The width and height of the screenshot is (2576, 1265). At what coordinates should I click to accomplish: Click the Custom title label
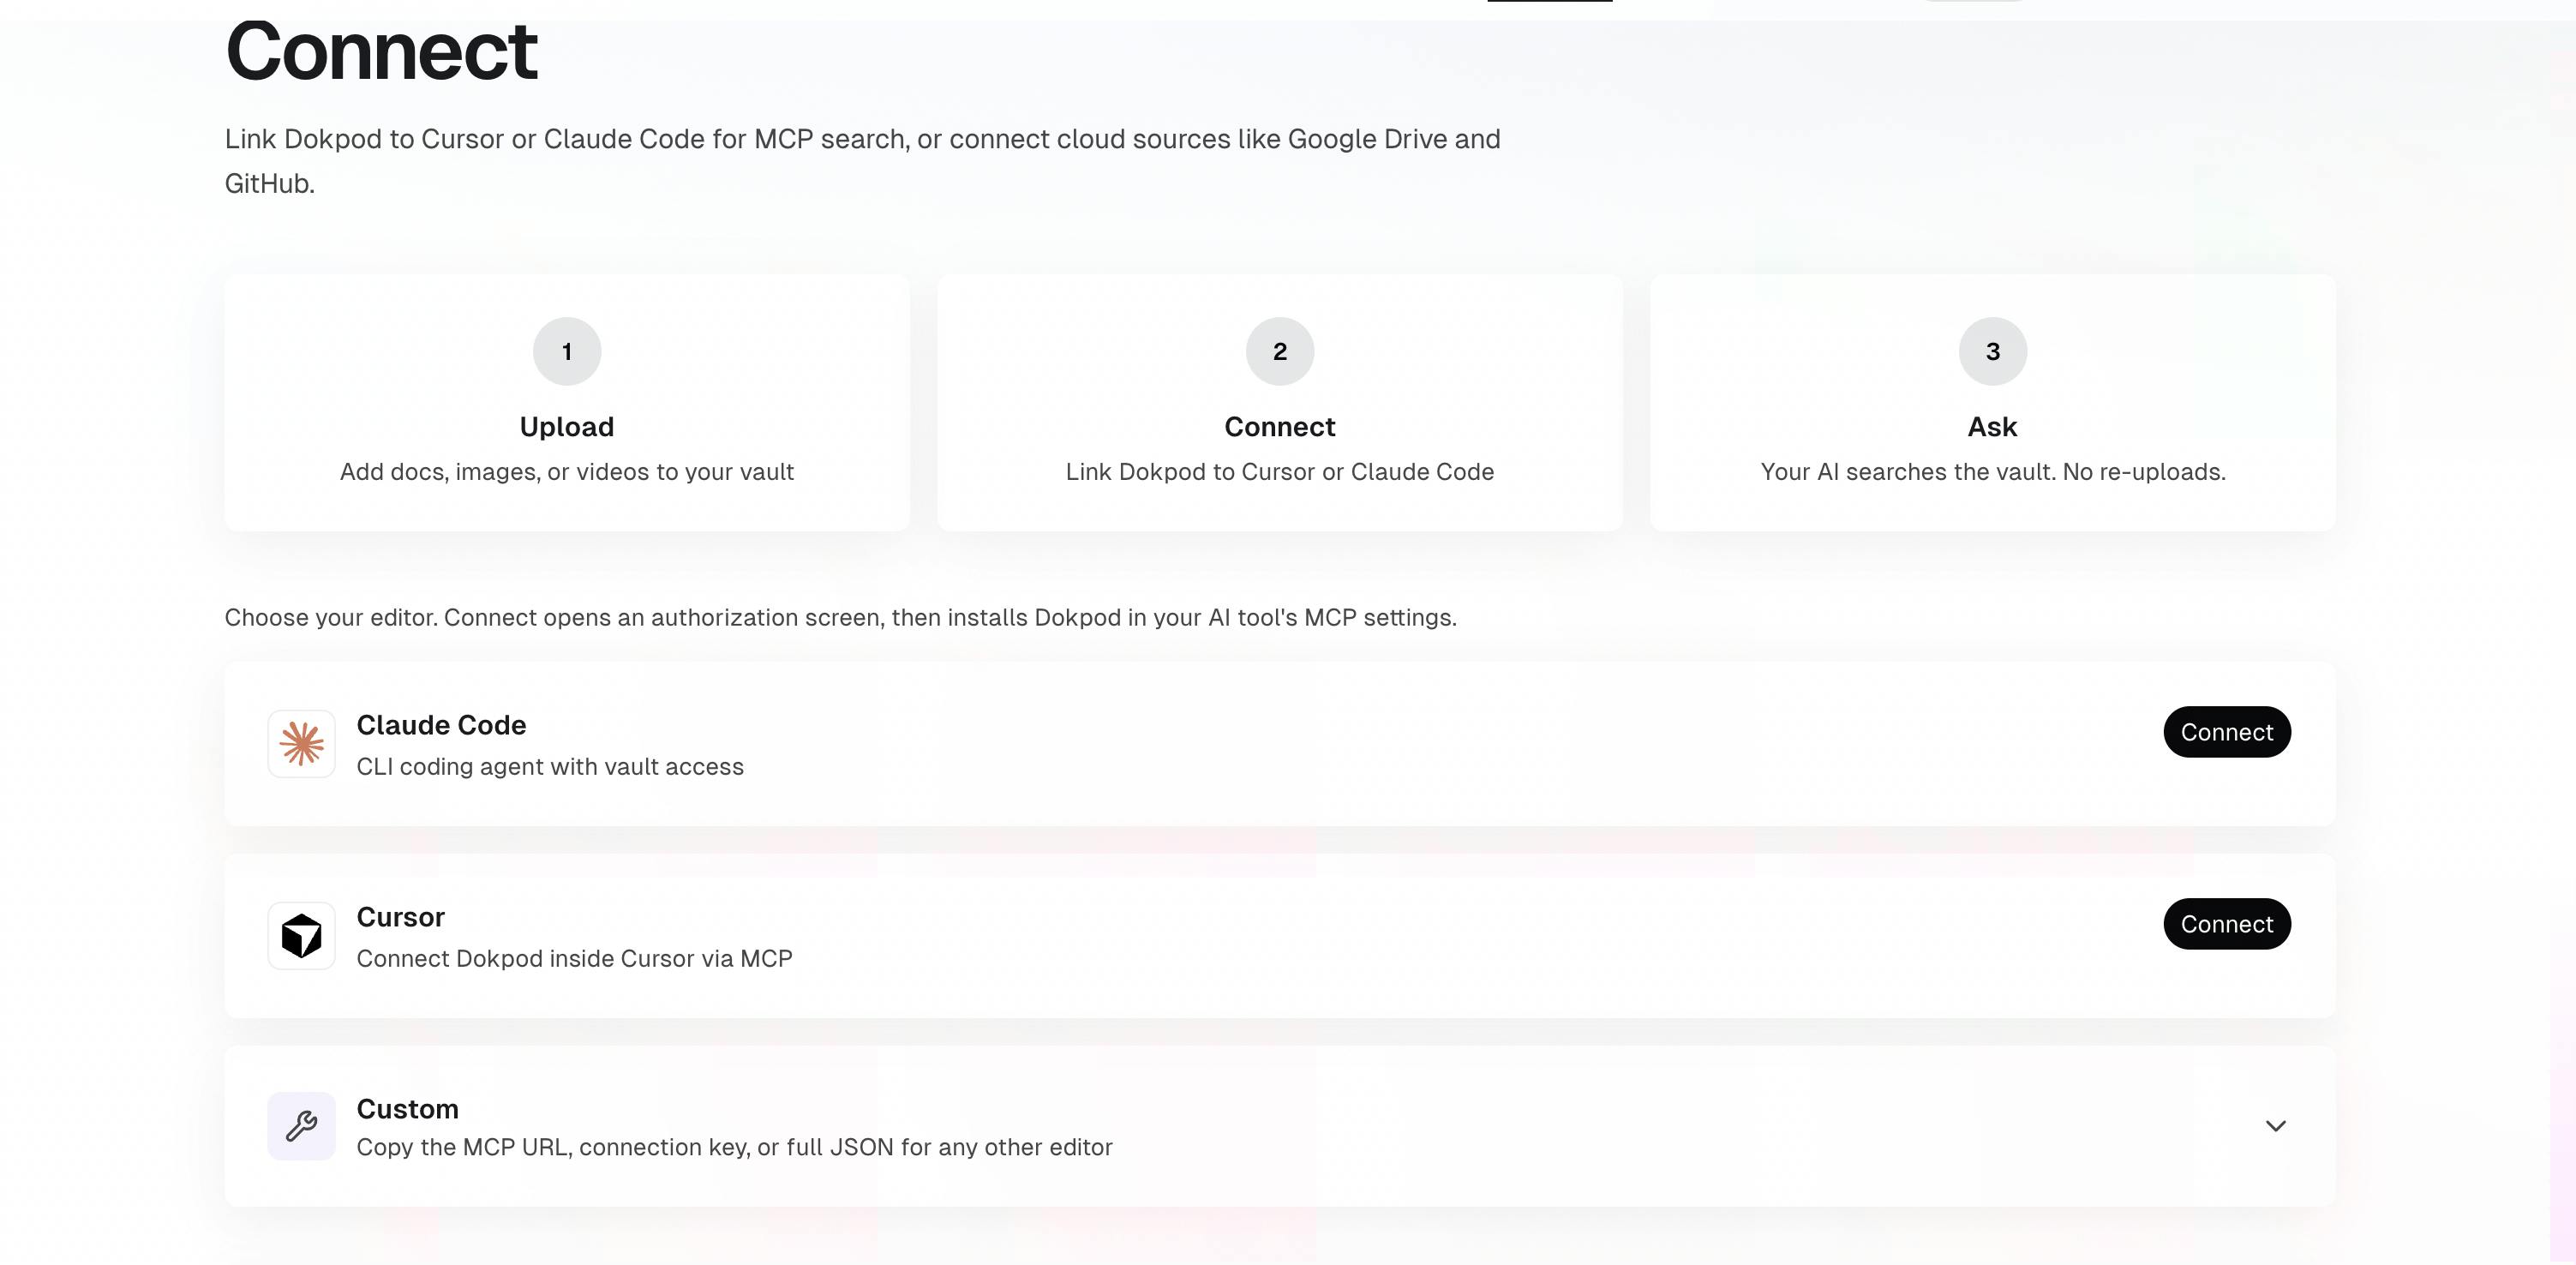pyautogui.click(x=407, y=1109)
